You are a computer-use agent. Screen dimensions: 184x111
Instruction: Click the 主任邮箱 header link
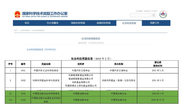coord(139,11)
